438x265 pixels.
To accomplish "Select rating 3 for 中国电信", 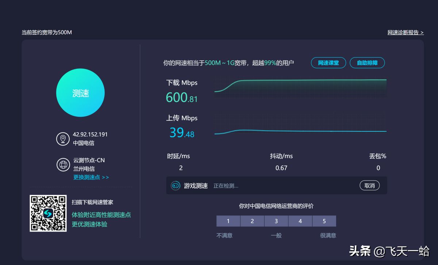I will click(x=276, y=221).
